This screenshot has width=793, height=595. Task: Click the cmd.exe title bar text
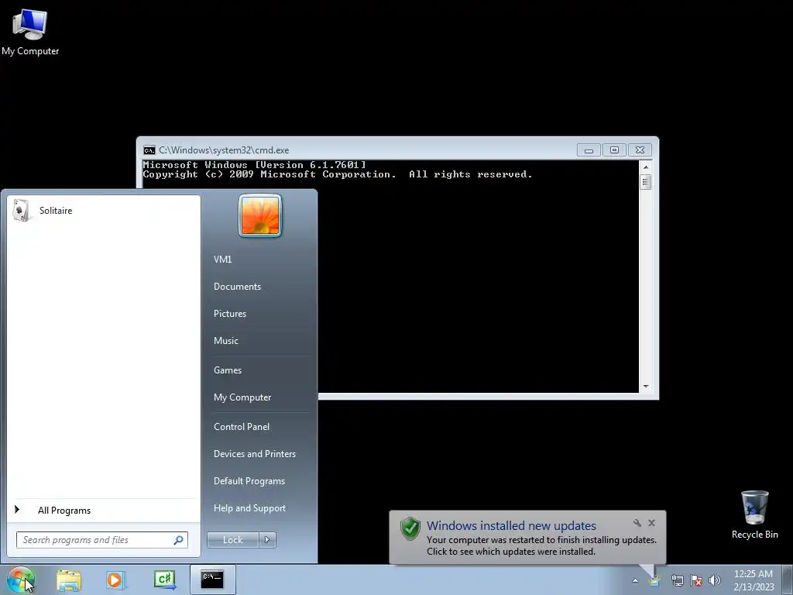[x=224, y=150]
